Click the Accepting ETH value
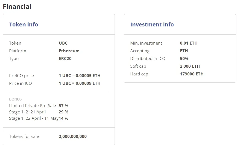Viewport: 244px width, 158px height. (x=184, y=51)
